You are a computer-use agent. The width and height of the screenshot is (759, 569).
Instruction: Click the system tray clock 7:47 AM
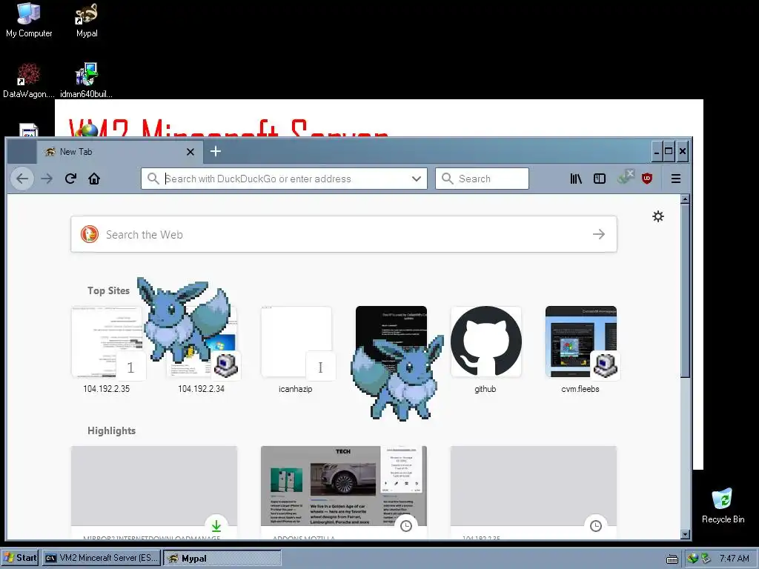(735, 559)
